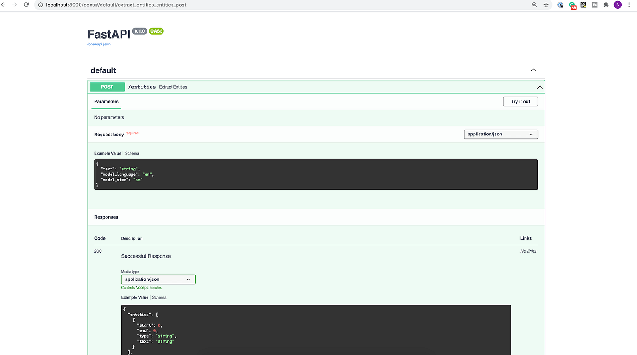Image resolution: width=637 pixels, height=355 pixels.
Task: Click the 200 response code
Action: pyautogui.click(x=98, y=251)
